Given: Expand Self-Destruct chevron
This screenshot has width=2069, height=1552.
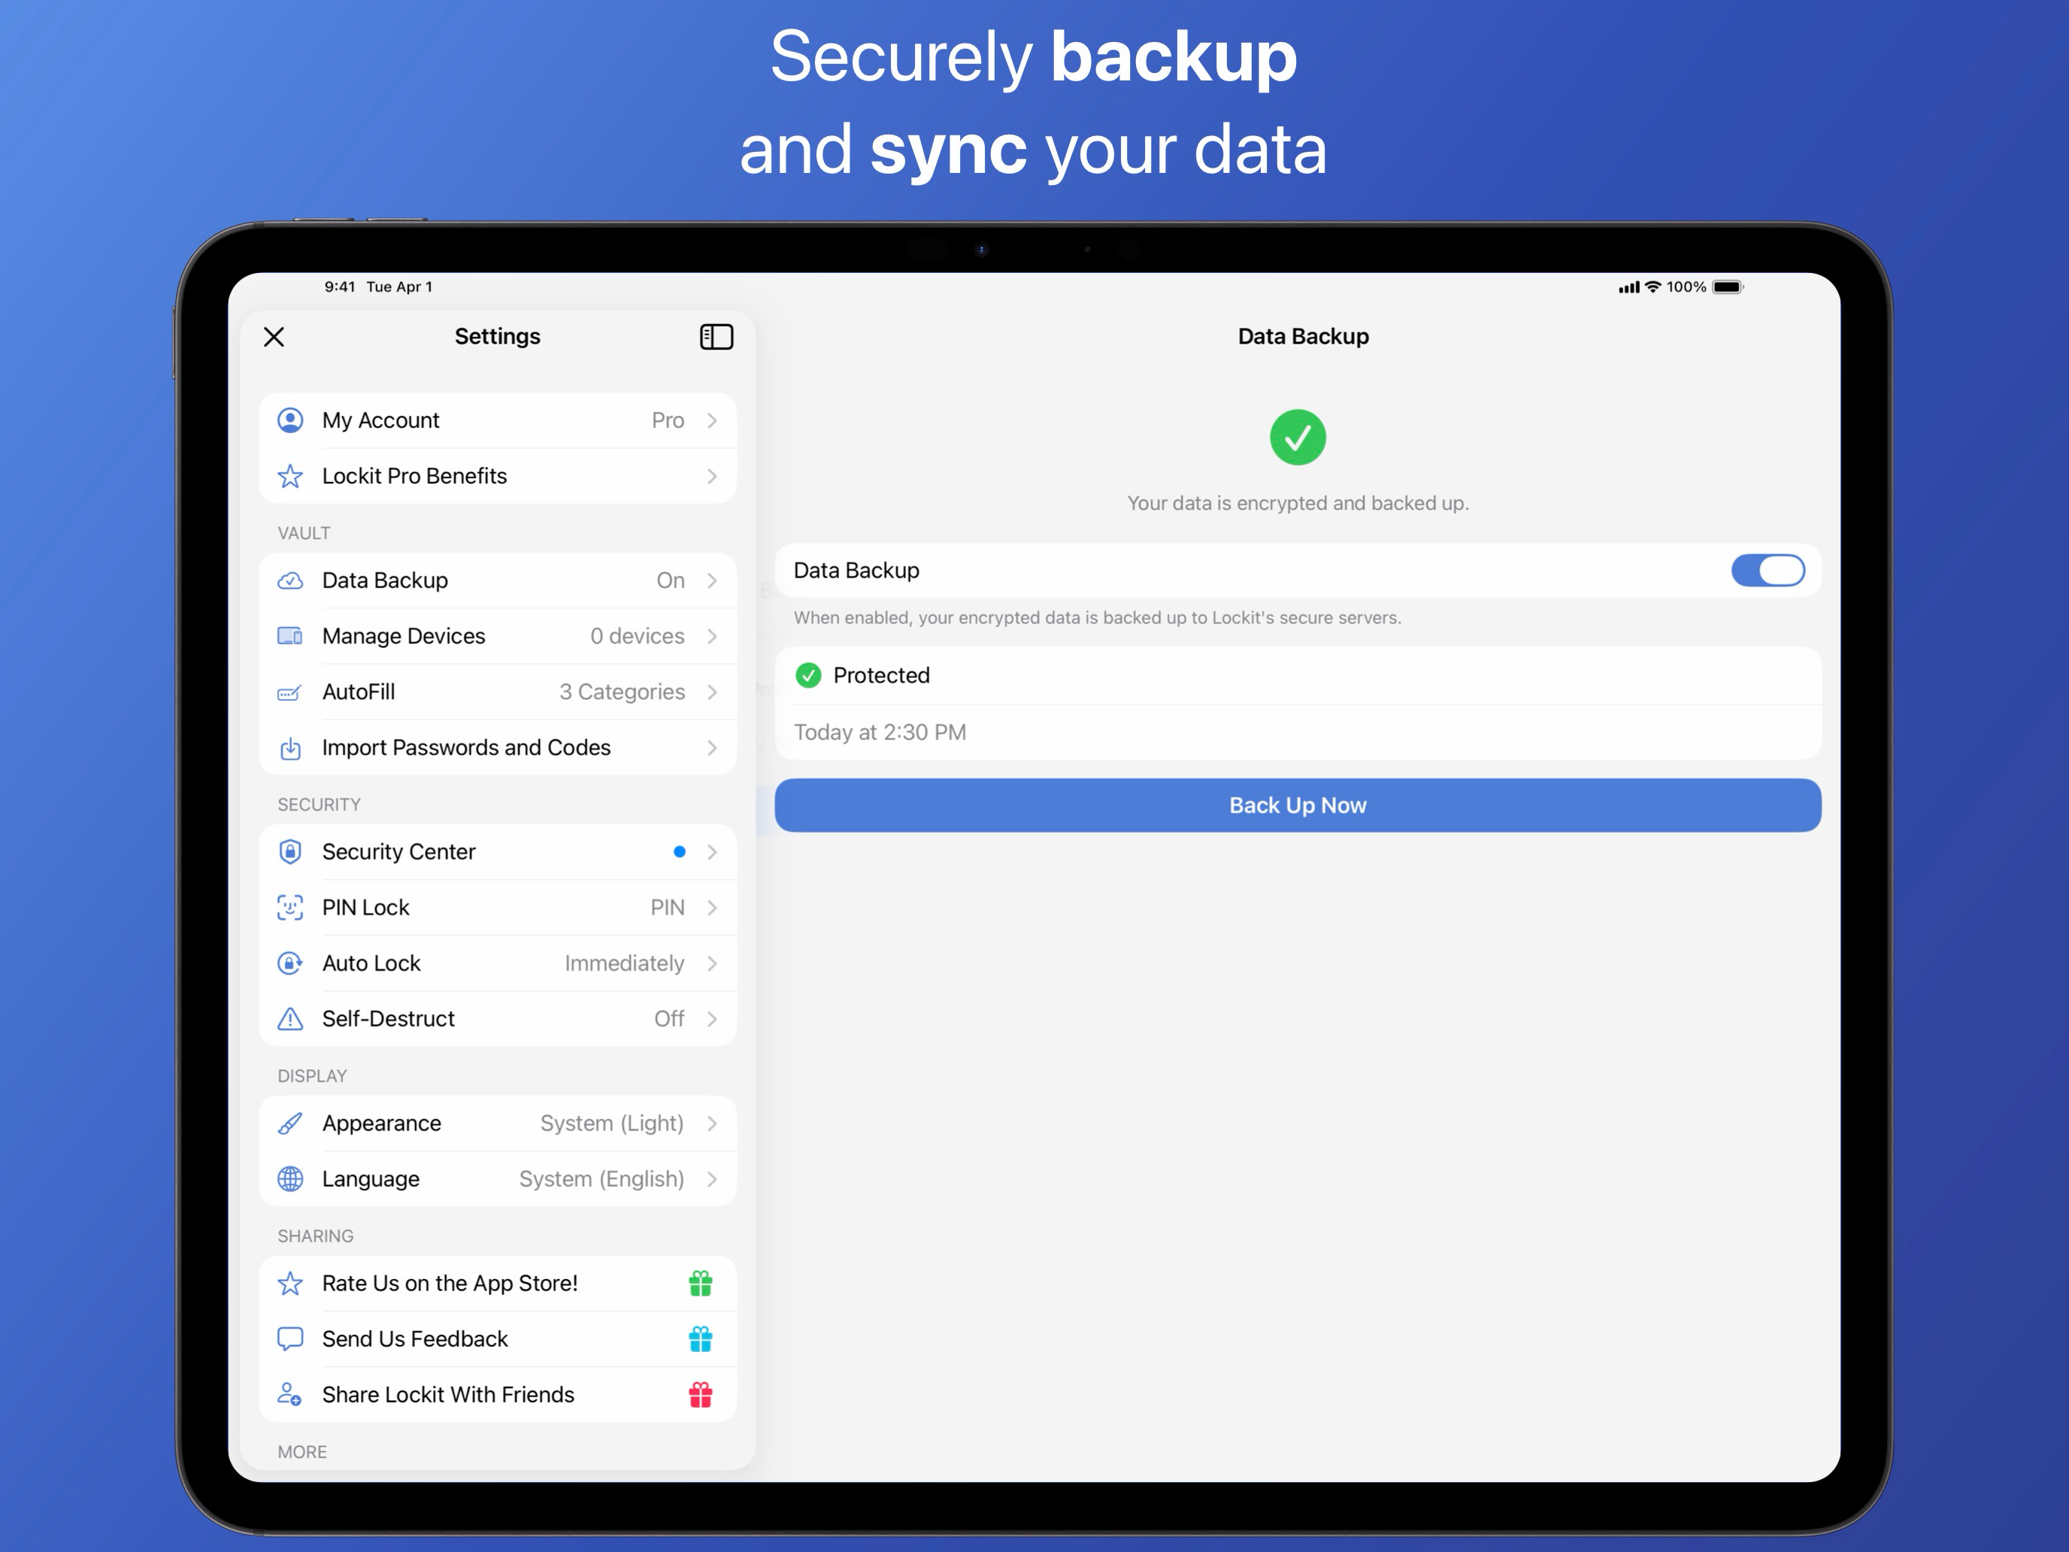Looking at the screenshot, I should (x=712, y=1019).
